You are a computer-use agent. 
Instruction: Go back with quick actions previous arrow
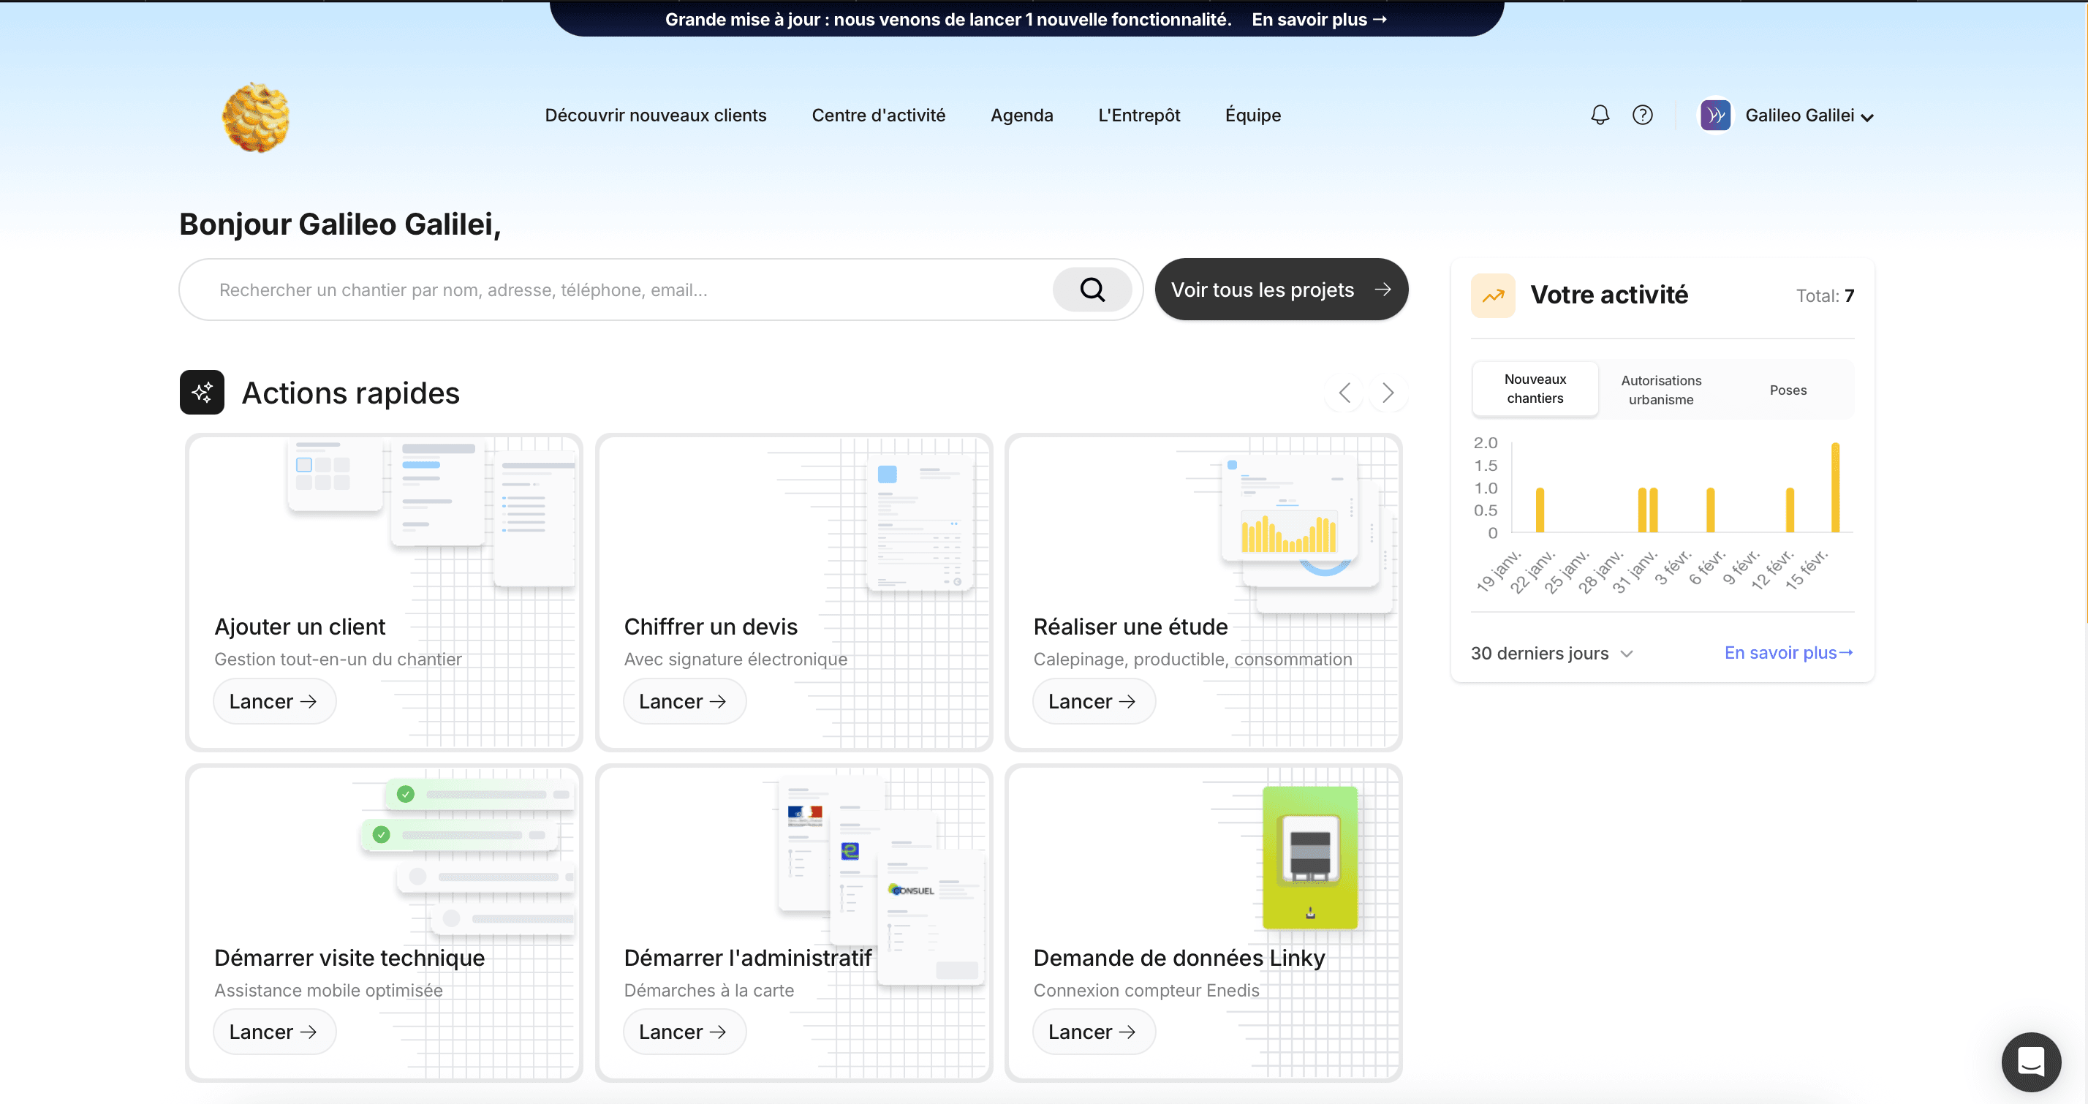(1344, 393)
